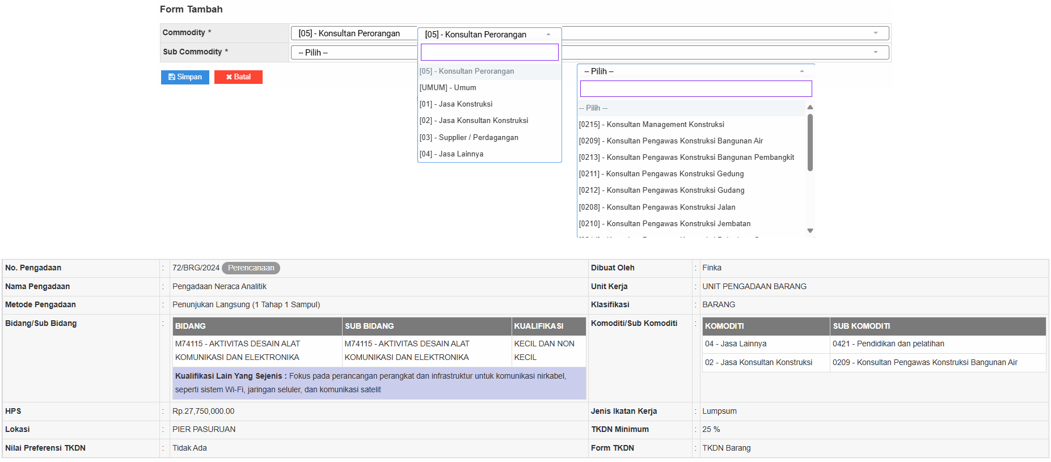Select [02] - Jasa Konsultan Konstruksi
Image resolution: width=1051 pixels, height=462 pixels.
[x=474, y=121]
